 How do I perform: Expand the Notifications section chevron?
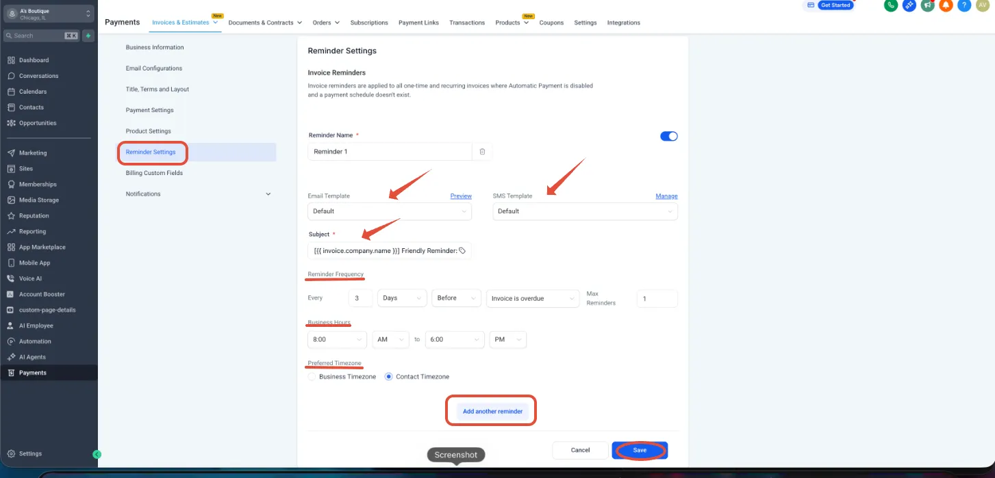click(x=268, y=194)
